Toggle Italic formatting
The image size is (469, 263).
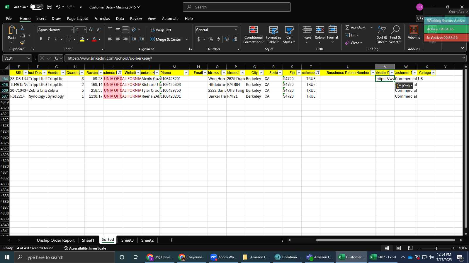coord(49,39)
